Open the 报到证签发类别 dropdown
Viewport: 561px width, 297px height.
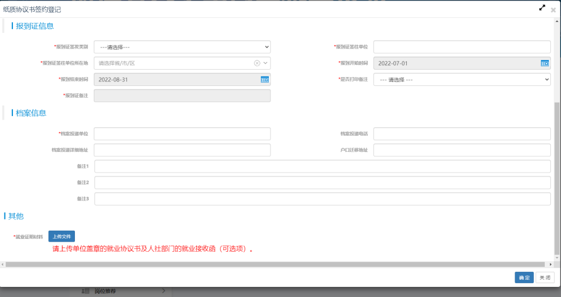pos(182,47)
